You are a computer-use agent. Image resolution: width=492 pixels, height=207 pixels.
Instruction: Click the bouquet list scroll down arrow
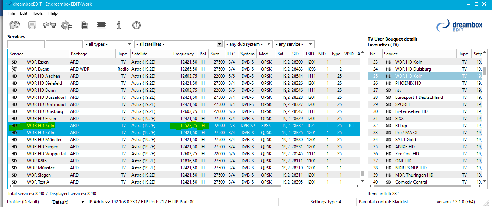click(x=485, y=181)
